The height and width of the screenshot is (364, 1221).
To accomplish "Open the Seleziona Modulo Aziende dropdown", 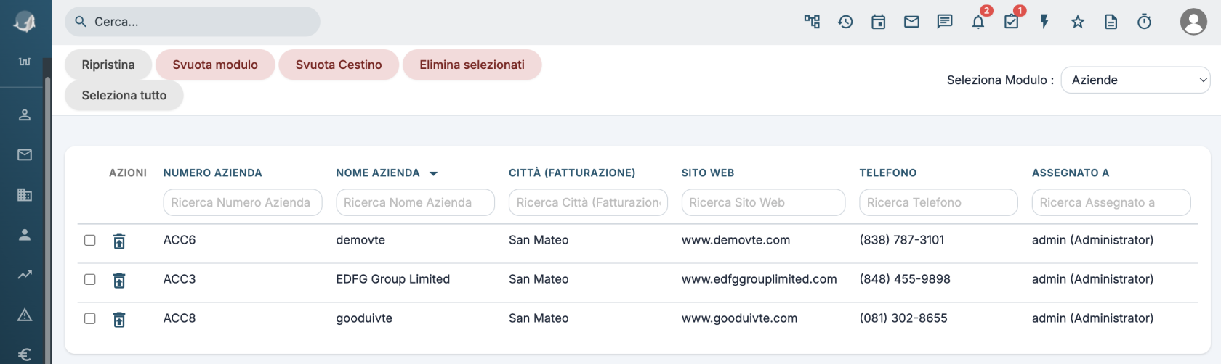I will (1135, 80).
